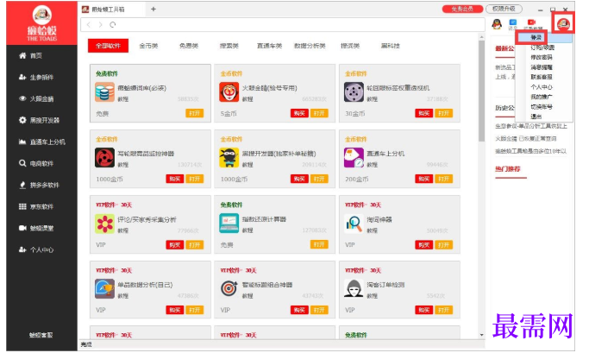Click 打开 on the 写轮眼商品监控神器 card
This screenshot has width=589, height=353.
pos(195,179)
